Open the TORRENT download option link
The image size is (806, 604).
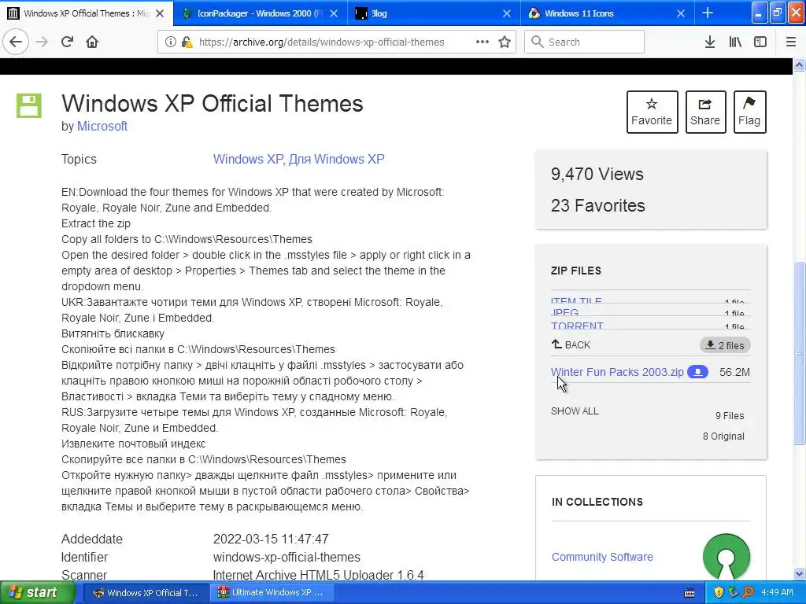(x=577, y=326)
